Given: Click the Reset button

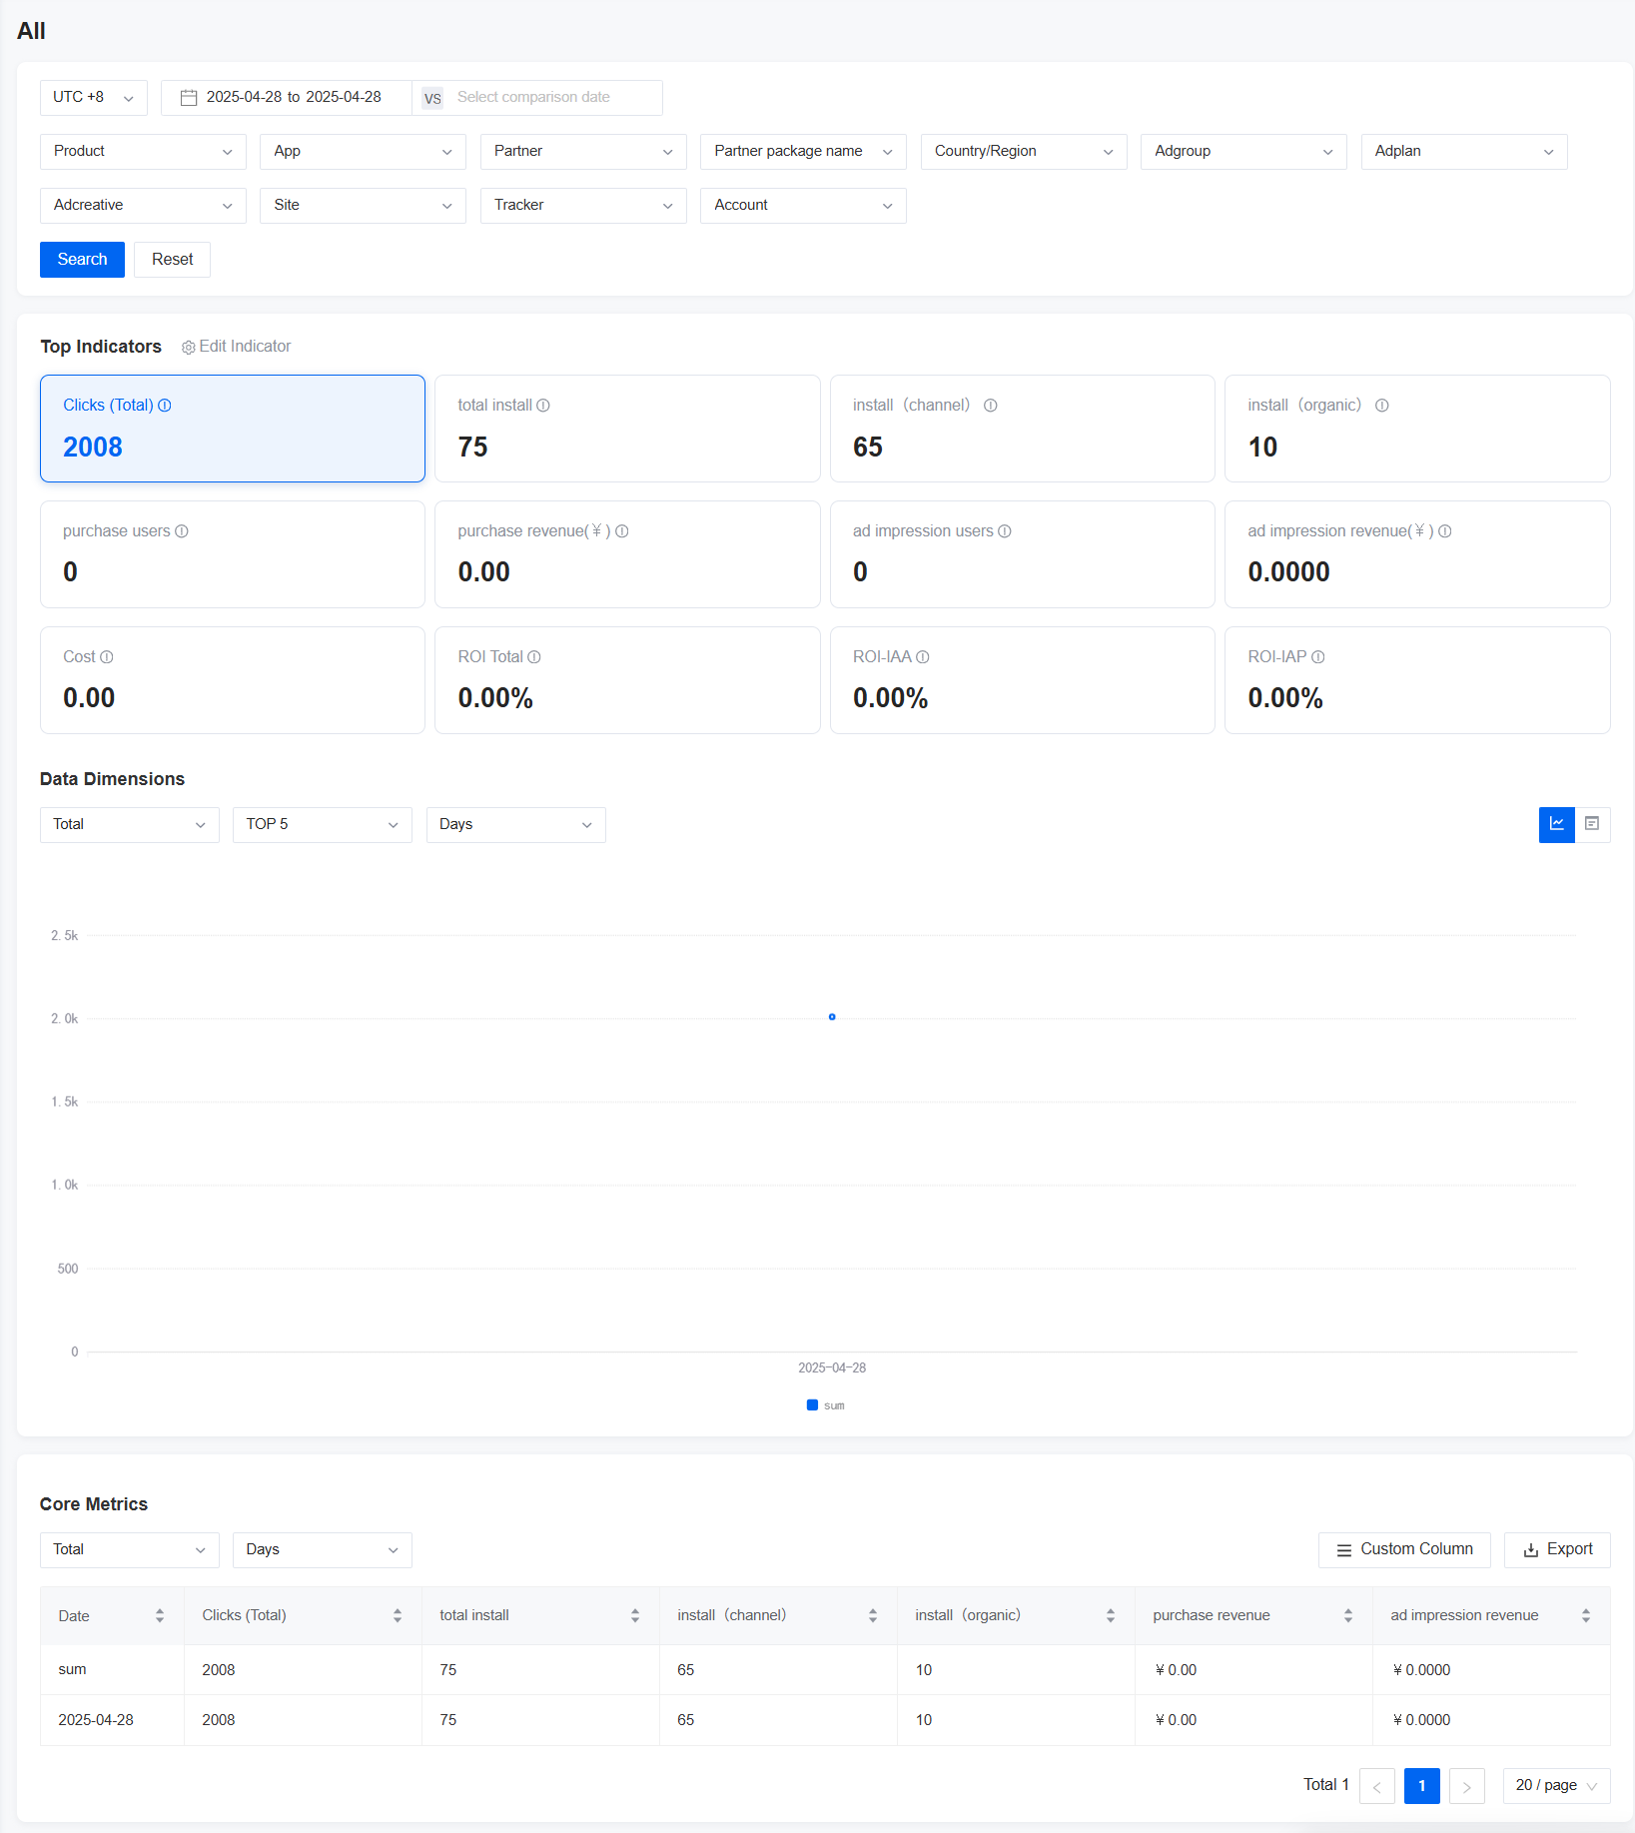Looking at the screenshot, I should (171, 259).
